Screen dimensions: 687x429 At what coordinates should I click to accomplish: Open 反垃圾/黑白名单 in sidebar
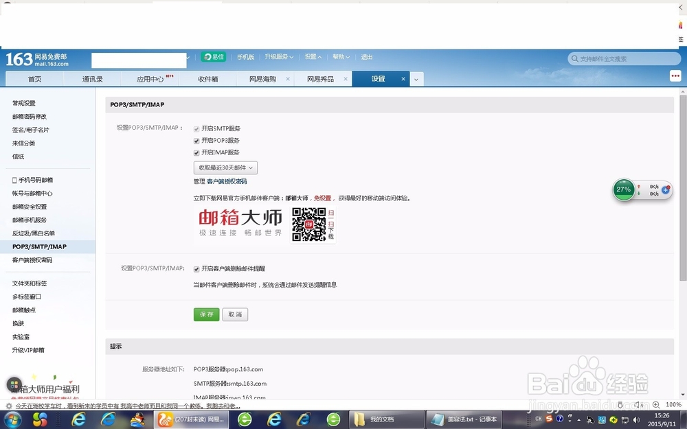[x=33, y=233]
